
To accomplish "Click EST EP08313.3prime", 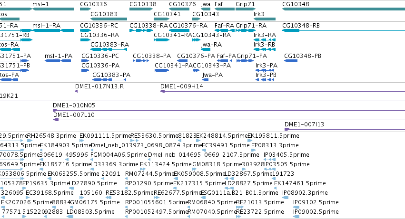I will point(253,150).
